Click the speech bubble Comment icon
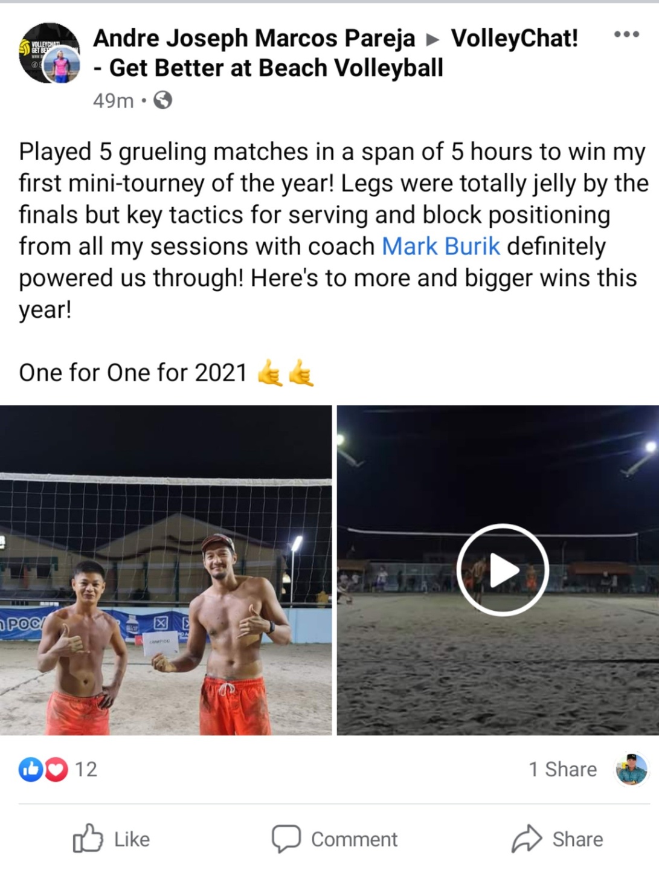Image resolution: width=659 pixels, height=870 pixels. coord(286,839)
